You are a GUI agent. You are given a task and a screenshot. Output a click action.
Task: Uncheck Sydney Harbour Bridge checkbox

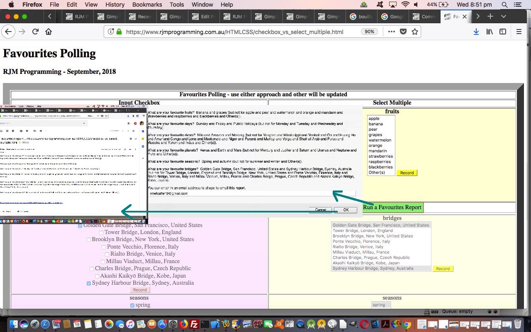pos(89,283)
